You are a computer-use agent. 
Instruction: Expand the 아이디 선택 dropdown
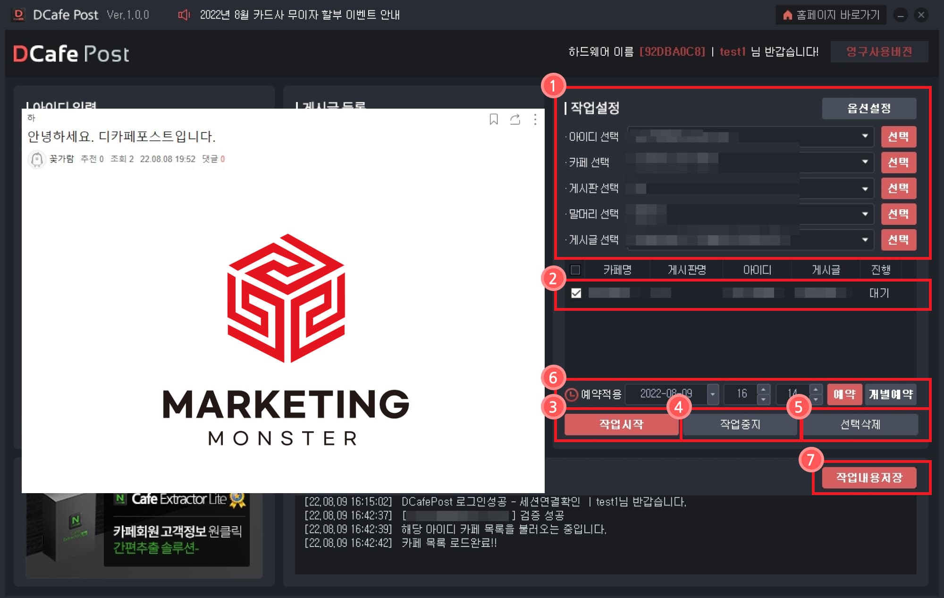[x=865, y=136]
